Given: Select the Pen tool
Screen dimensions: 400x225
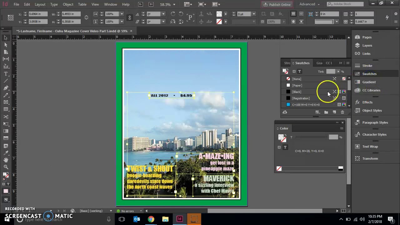Looking at the screenshot, I should [6, 88].
